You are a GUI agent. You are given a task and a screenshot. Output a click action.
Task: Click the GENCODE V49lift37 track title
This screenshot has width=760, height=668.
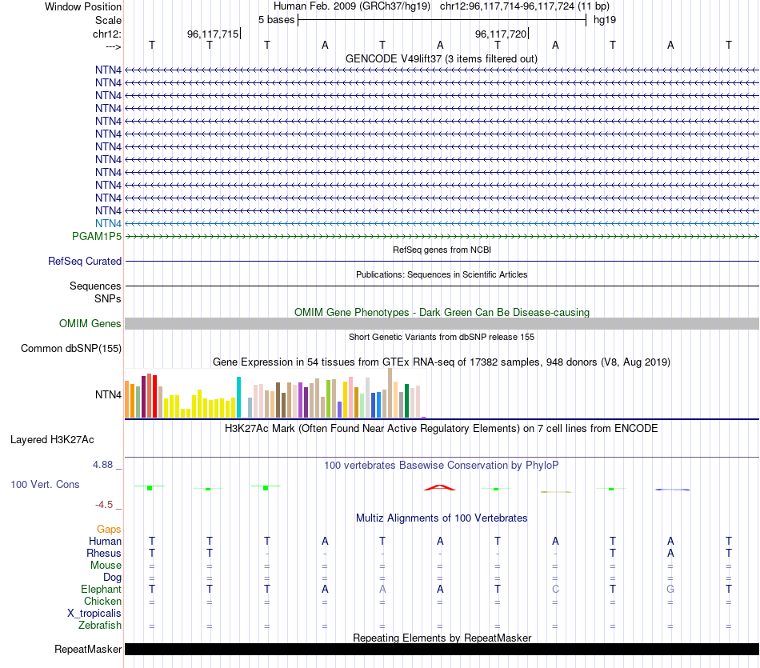(442, 59)
